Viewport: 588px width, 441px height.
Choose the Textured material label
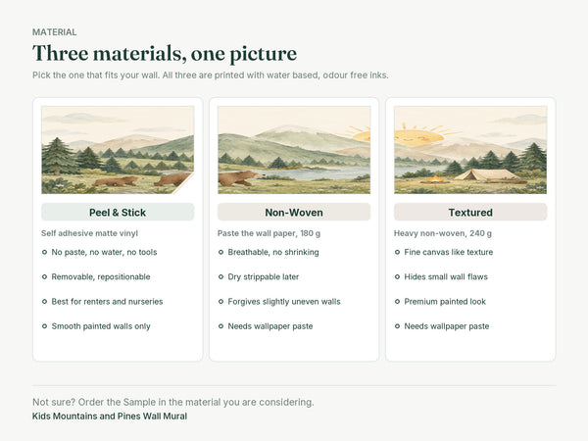(x=470, y=213)
